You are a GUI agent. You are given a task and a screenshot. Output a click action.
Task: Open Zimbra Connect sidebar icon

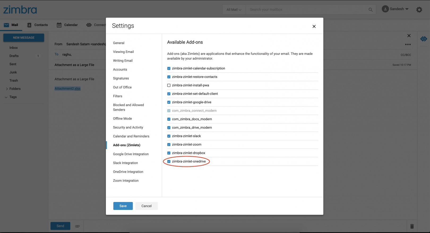coord(424,39)
